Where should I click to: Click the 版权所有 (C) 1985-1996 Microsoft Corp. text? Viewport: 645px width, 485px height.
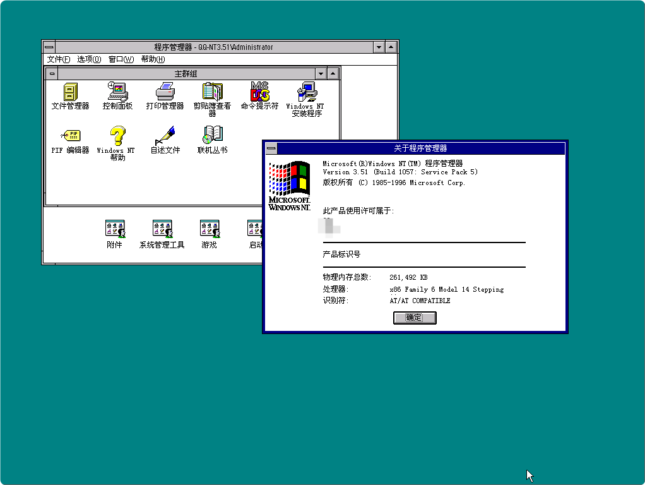pos(394,183)
